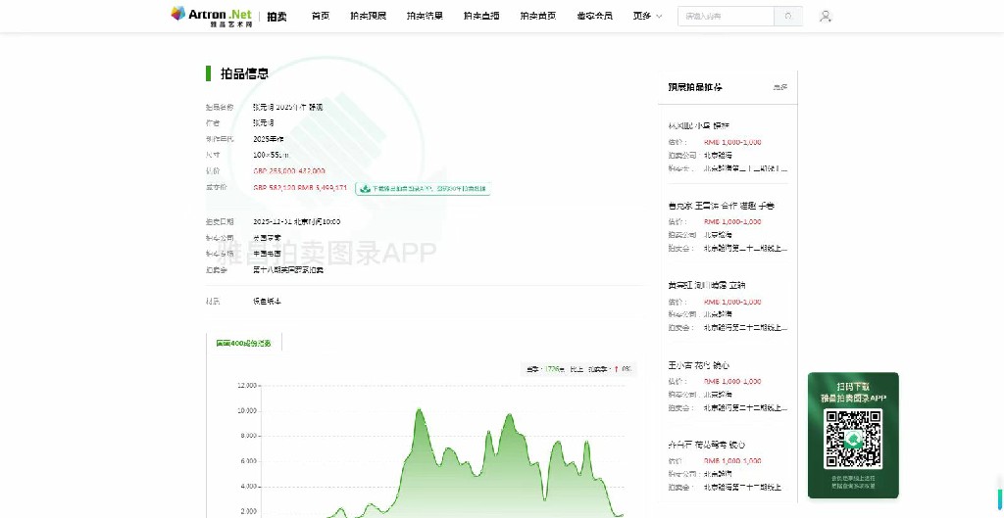Viewport: 1004px width, 518px height.
Task: Click the magnifier search button
Action: tap(788, 17)
